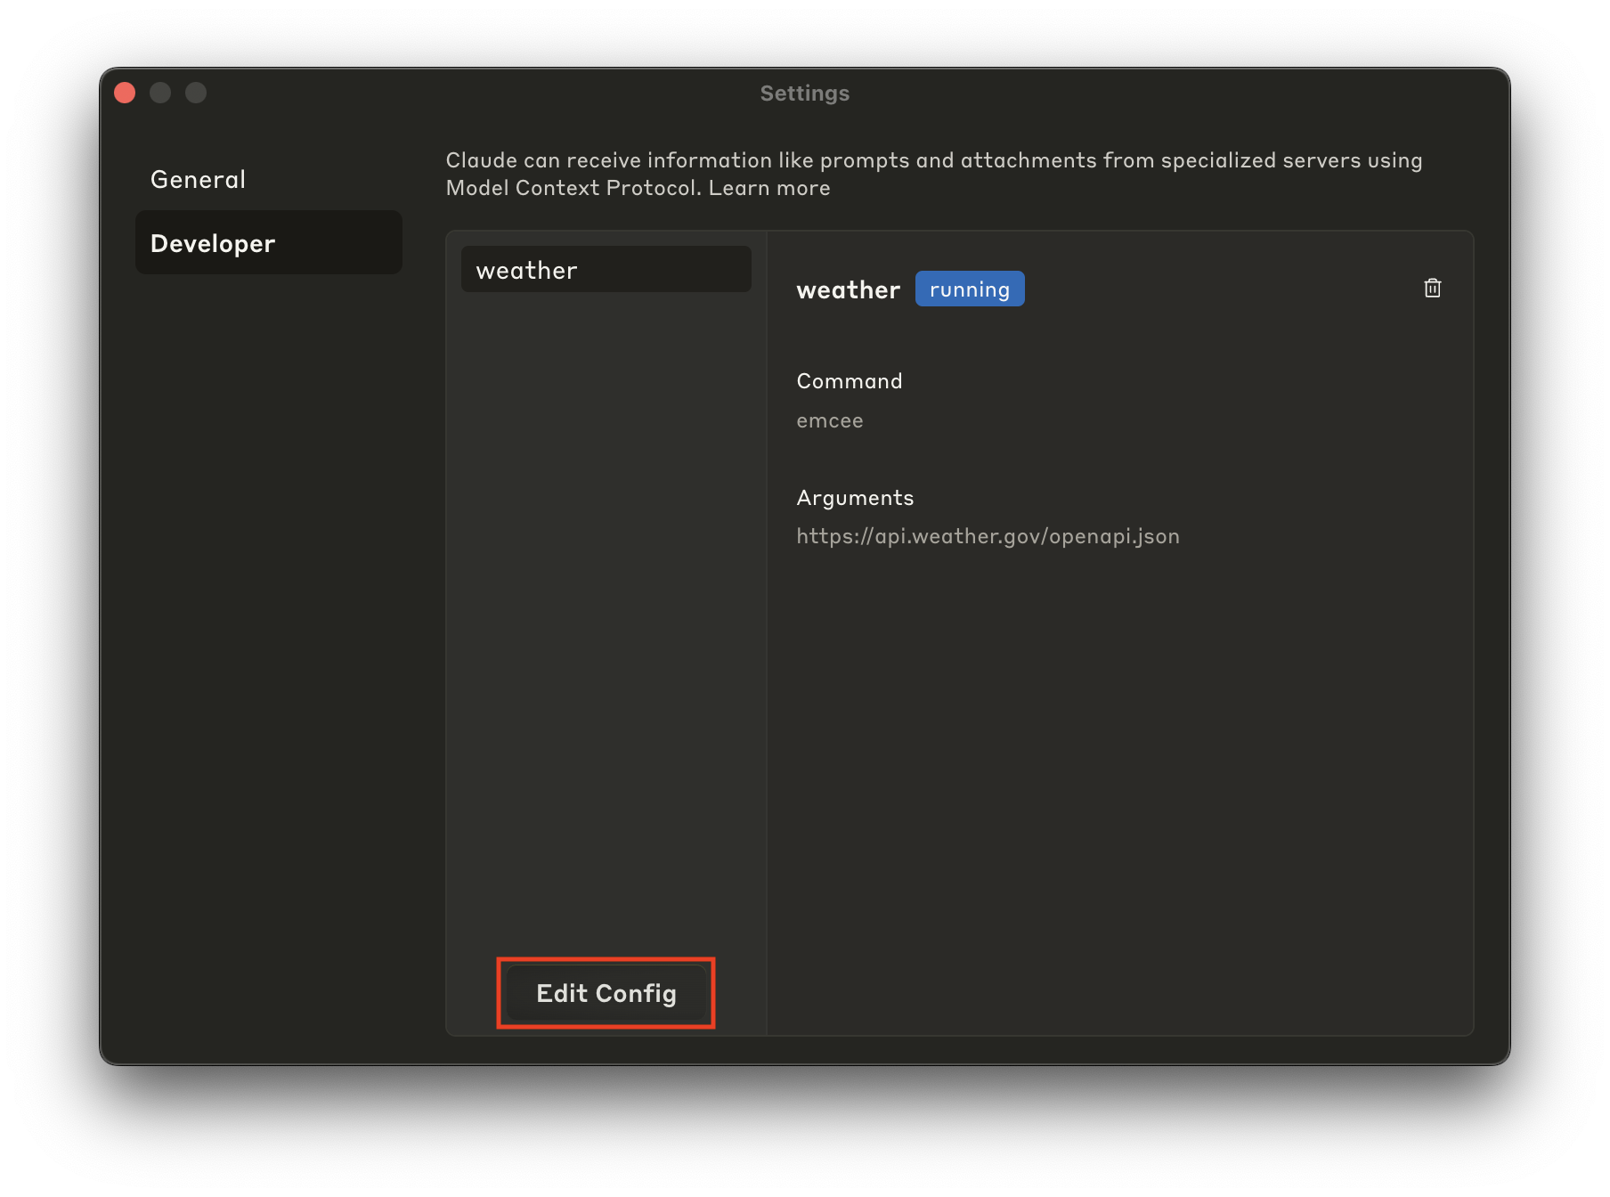Click the highlighted Edit Config red outline area

click(606, 993)
